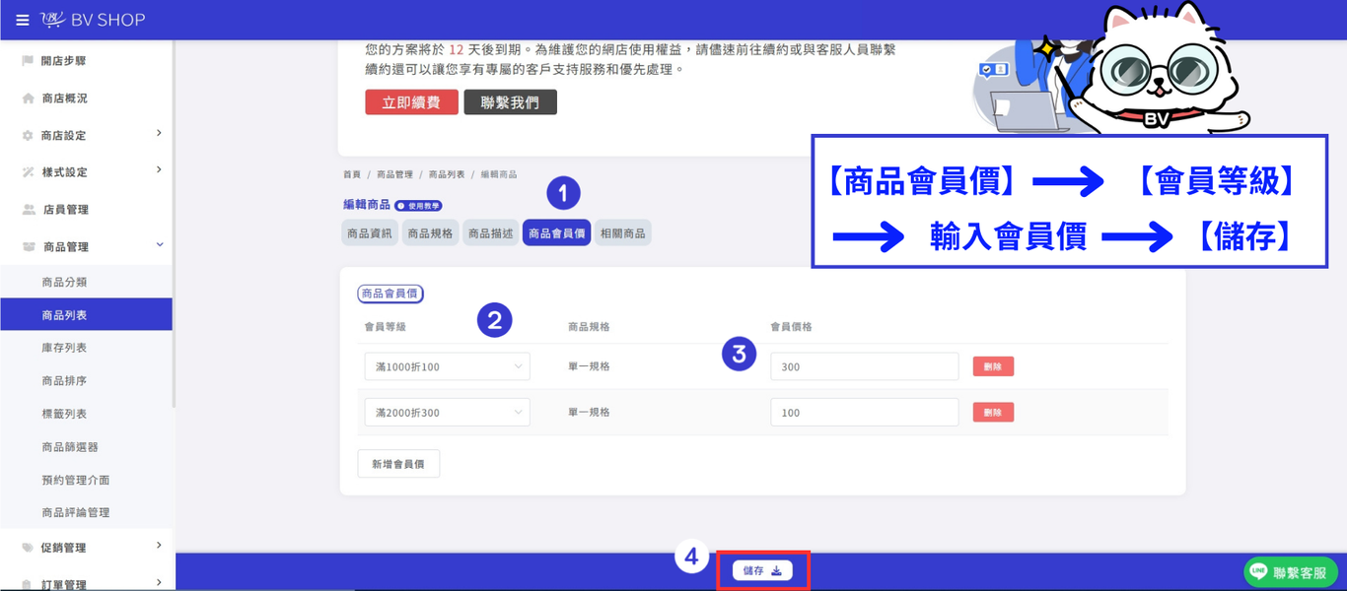Open the 滿2000折300 member level dropdown
Viewport: 1347px width, 591px height.
[x=447, y=413]
